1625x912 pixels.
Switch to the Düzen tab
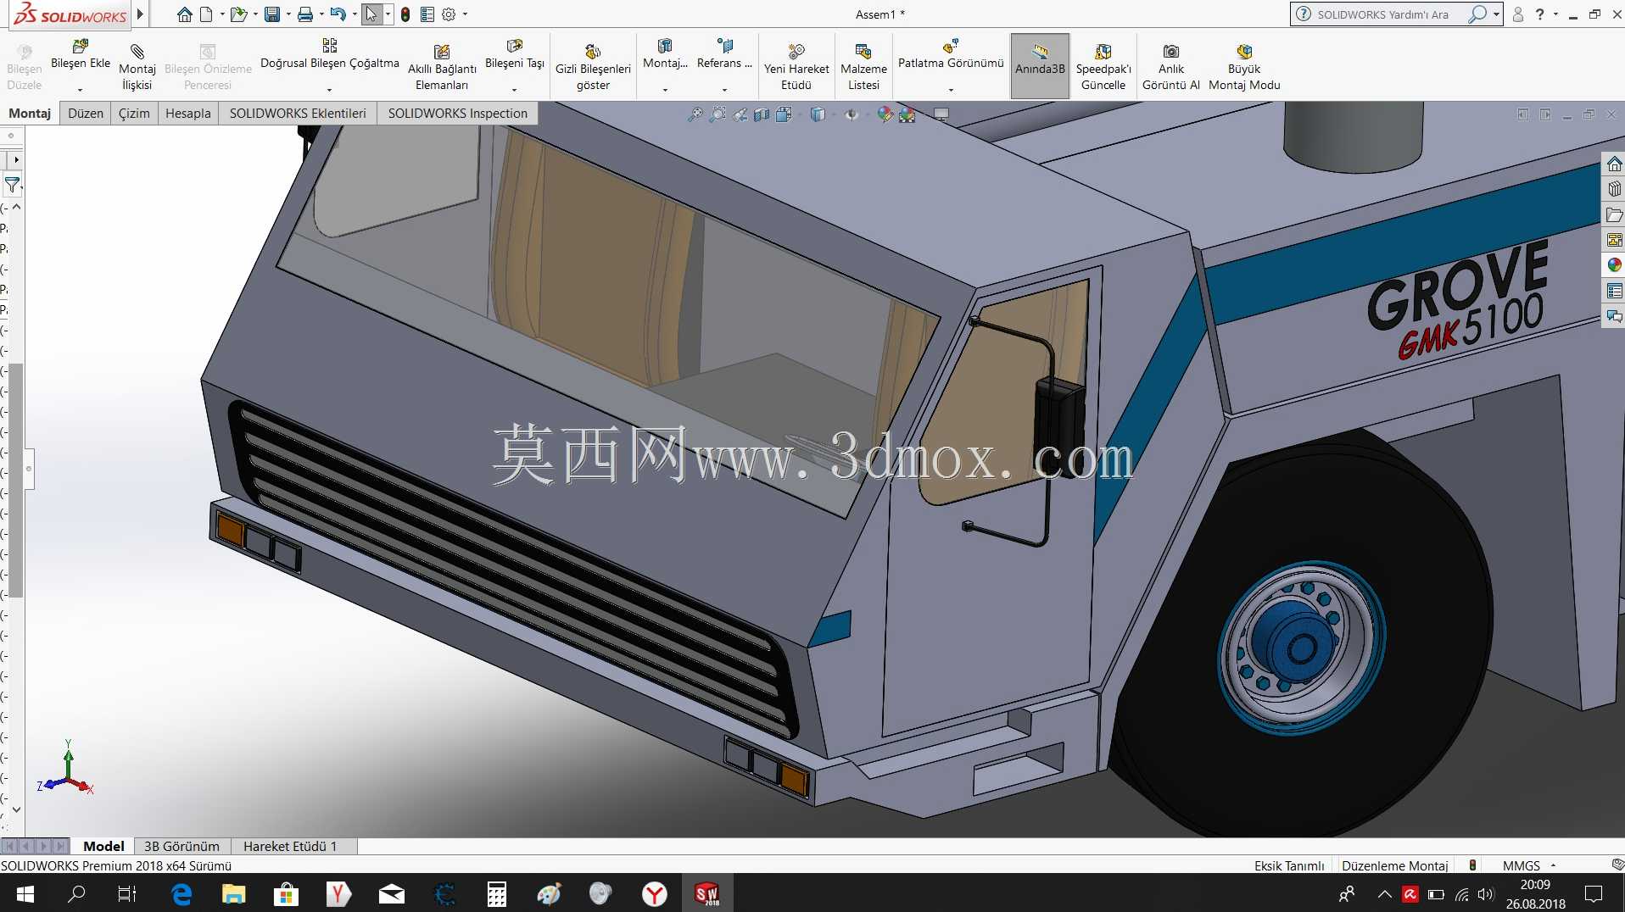click(86, 114)
